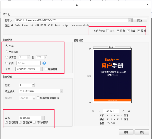Uncheck the 注释 print content checkbox
The image size is (152, 139).
[118, 31]
